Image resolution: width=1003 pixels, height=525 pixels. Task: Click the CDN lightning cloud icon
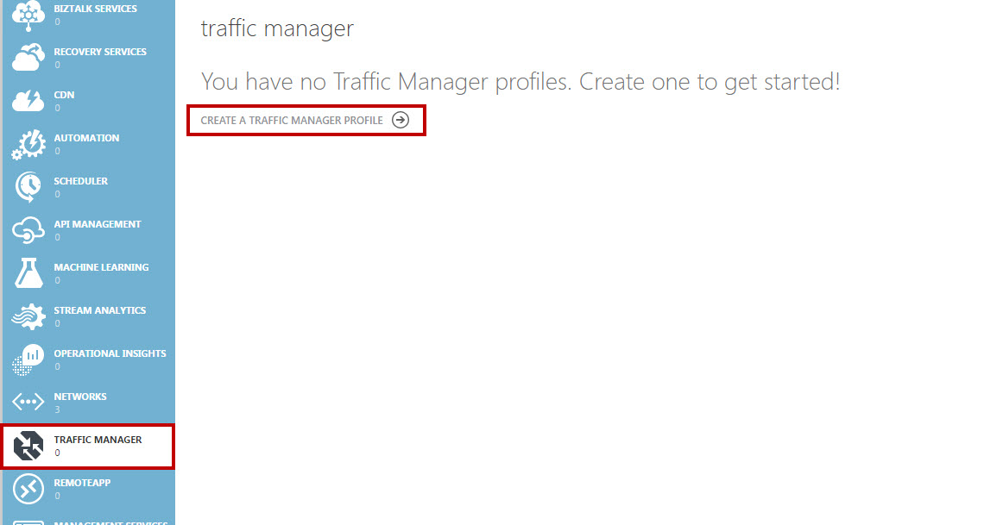pyautogui.click(x=28, y=100)
